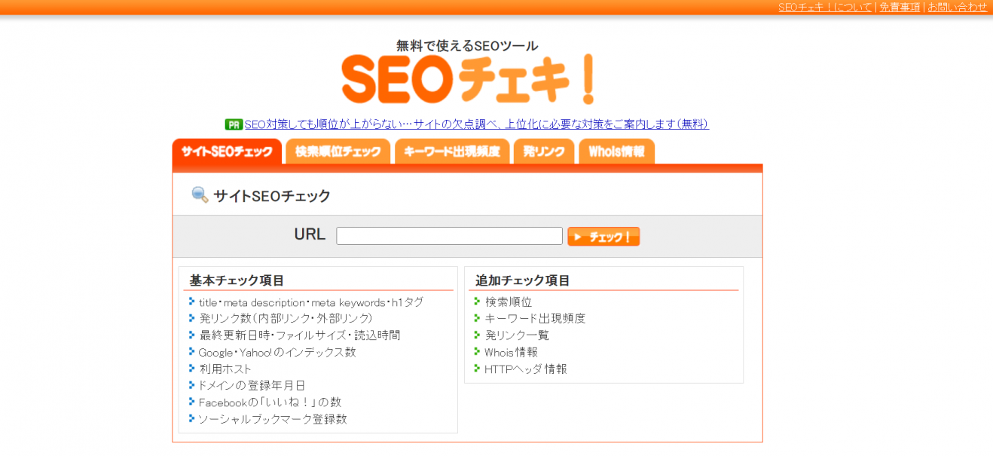993x456 pixels.
Task: Click the SEO対策 promotional link under the logo
Action: tap(476, 124)
